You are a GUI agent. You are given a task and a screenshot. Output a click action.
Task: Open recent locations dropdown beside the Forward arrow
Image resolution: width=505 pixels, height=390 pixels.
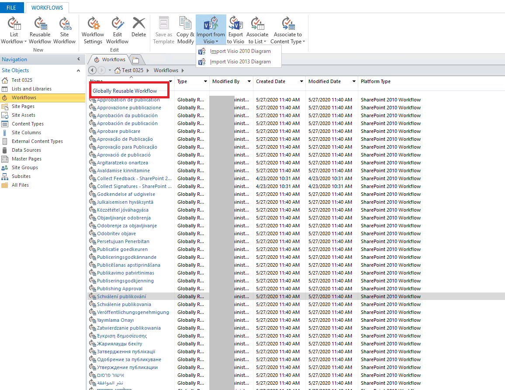coord(110,70)
